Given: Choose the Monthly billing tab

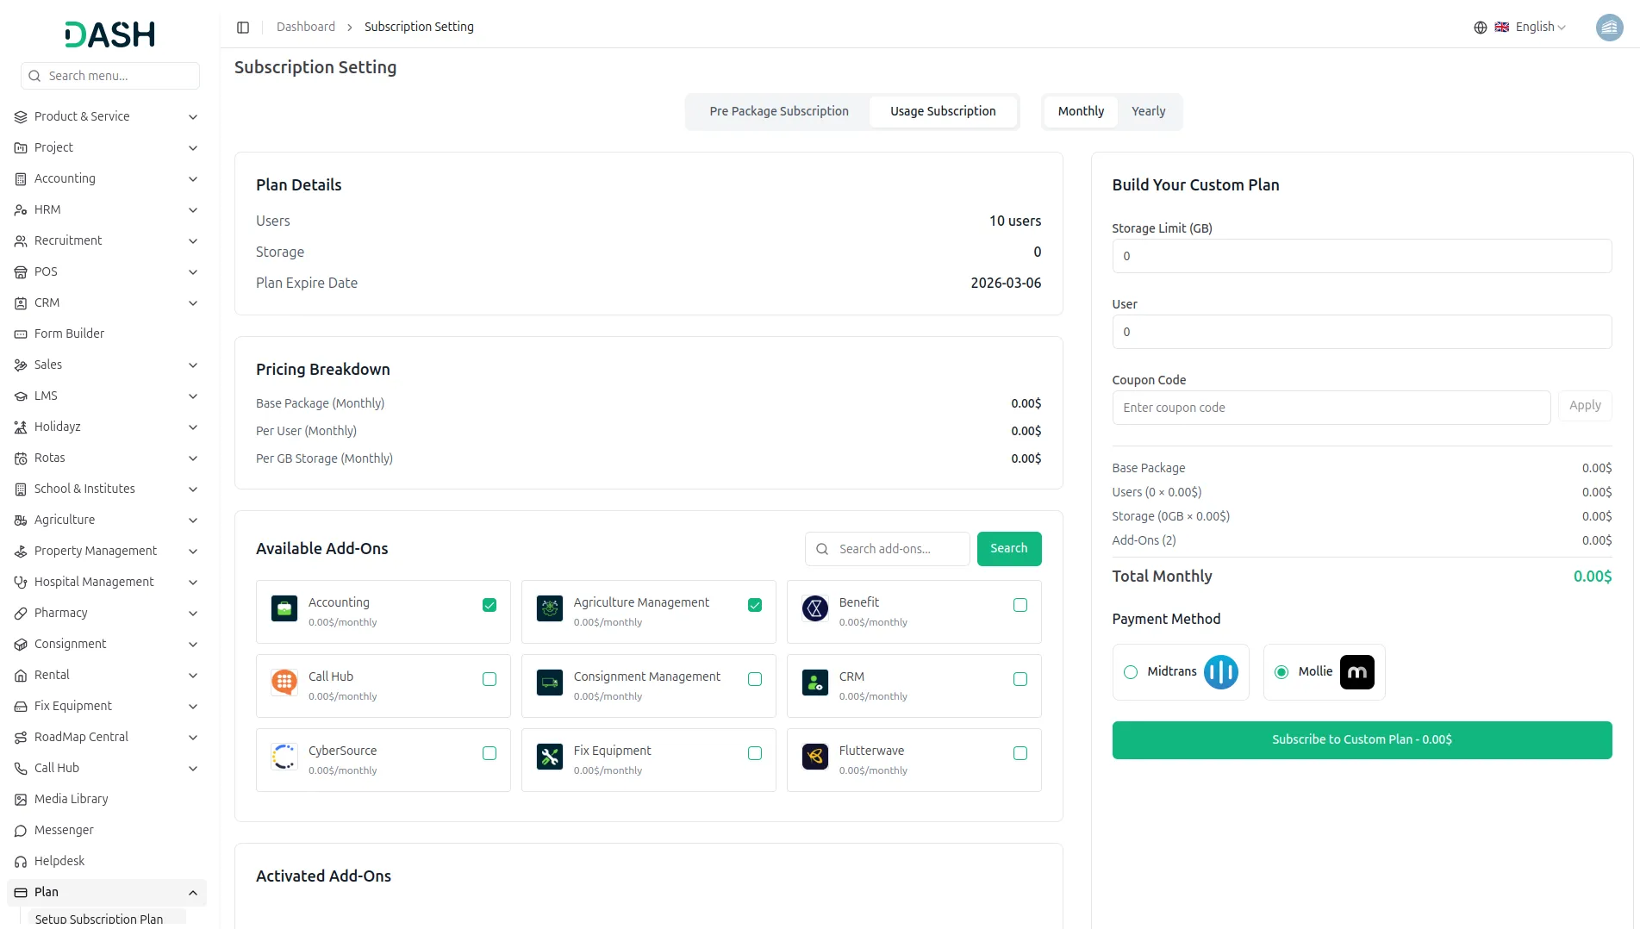Looking at the screenshot, I should (1081, 112).
